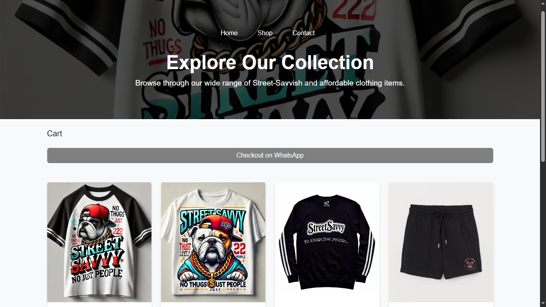Click the small emblem on the shorts
546x307 pixels.
pyautogui.click(x=469, y=265)
